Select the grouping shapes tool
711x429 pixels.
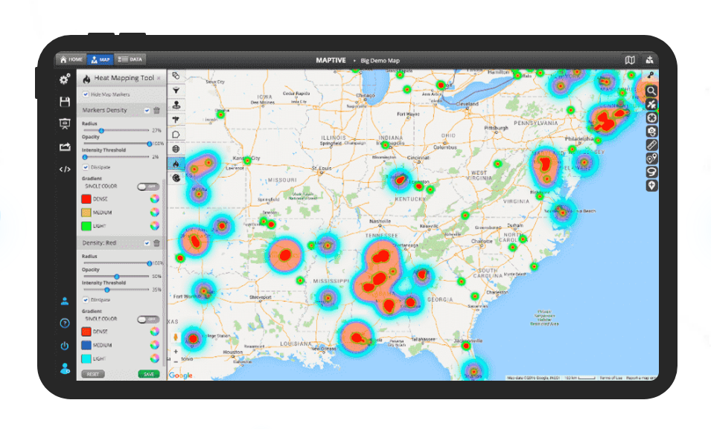[x=176, y=76]
